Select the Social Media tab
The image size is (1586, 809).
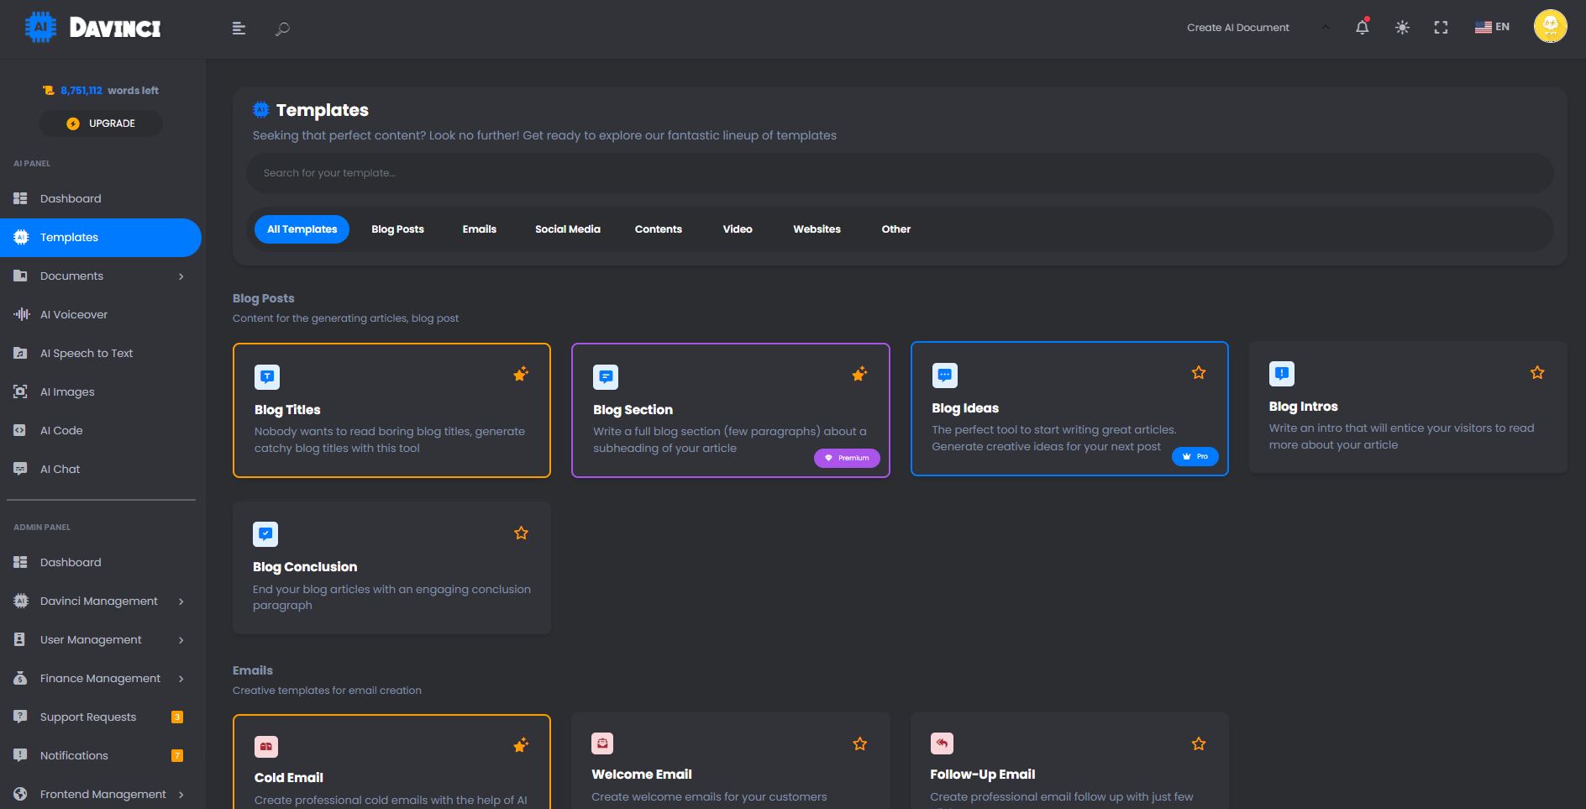[568, 229]
